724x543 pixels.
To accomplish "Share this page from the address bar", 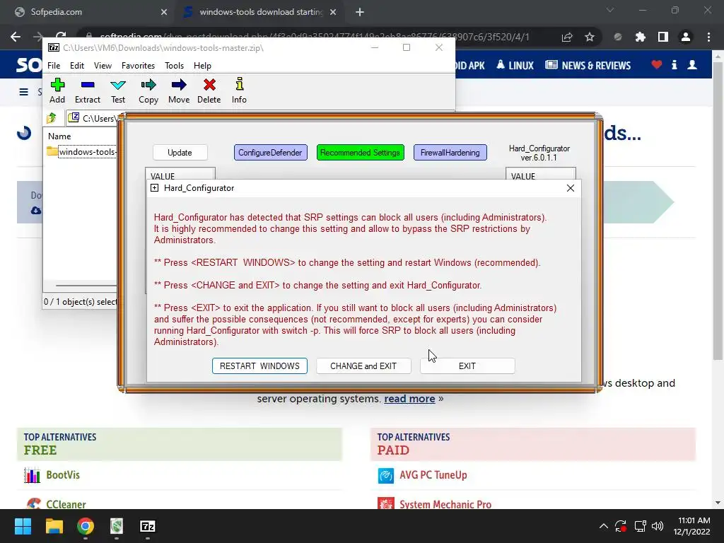I will pos(567,37).
